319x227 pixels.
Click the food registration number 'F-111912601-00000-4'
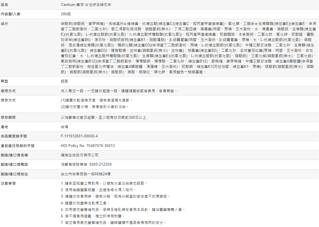pos(79,136)
